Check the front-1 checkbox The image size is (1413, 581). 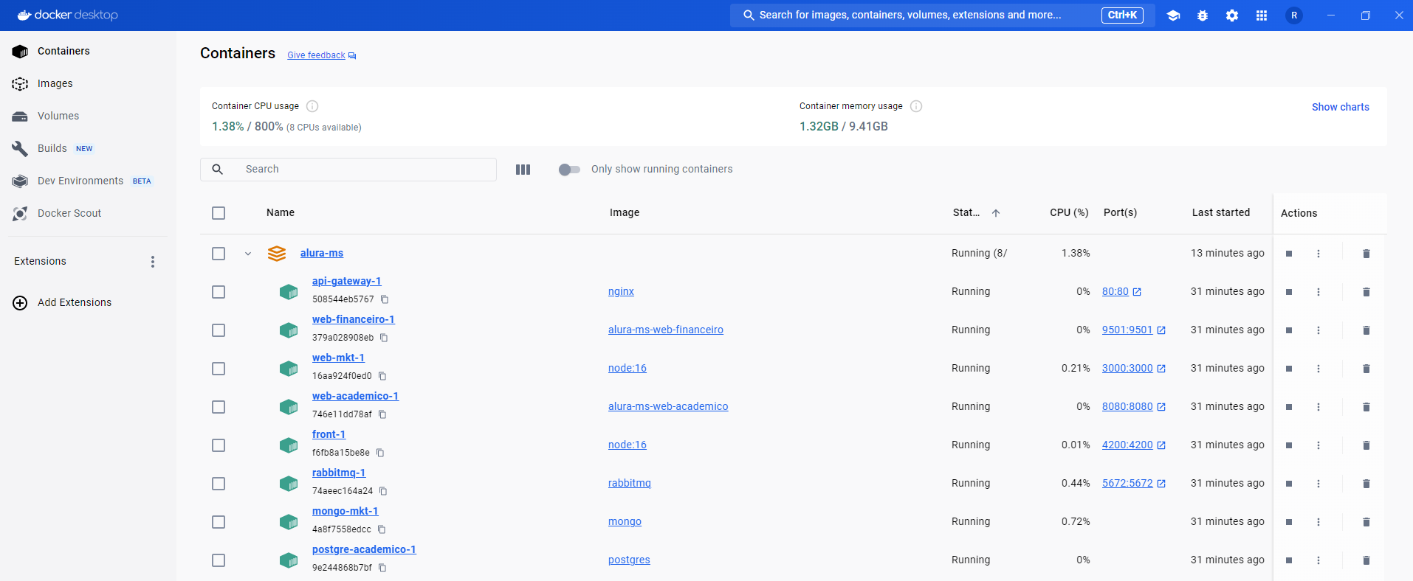pyautogui.click(x=219, y=445)
